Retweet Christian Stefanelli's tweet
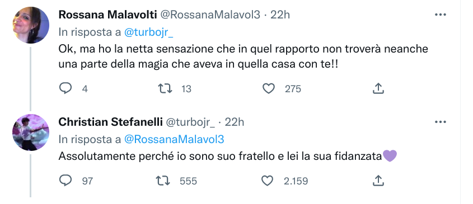 tap(163, 181)
